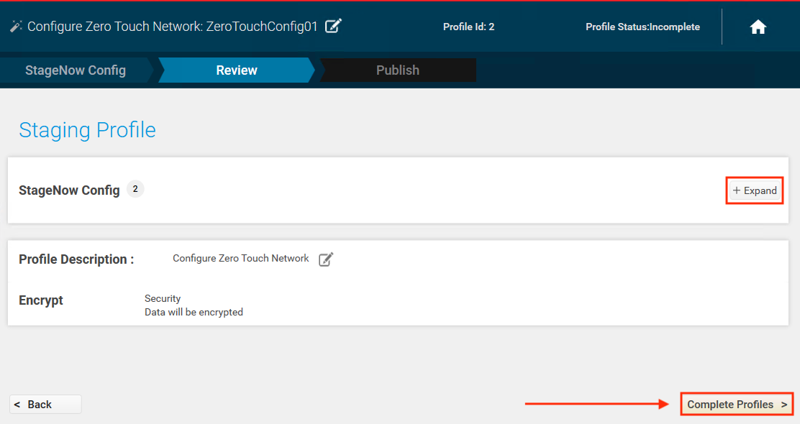
Task: Click the edit icon beside Profile Description
Action: coord(326,259)
